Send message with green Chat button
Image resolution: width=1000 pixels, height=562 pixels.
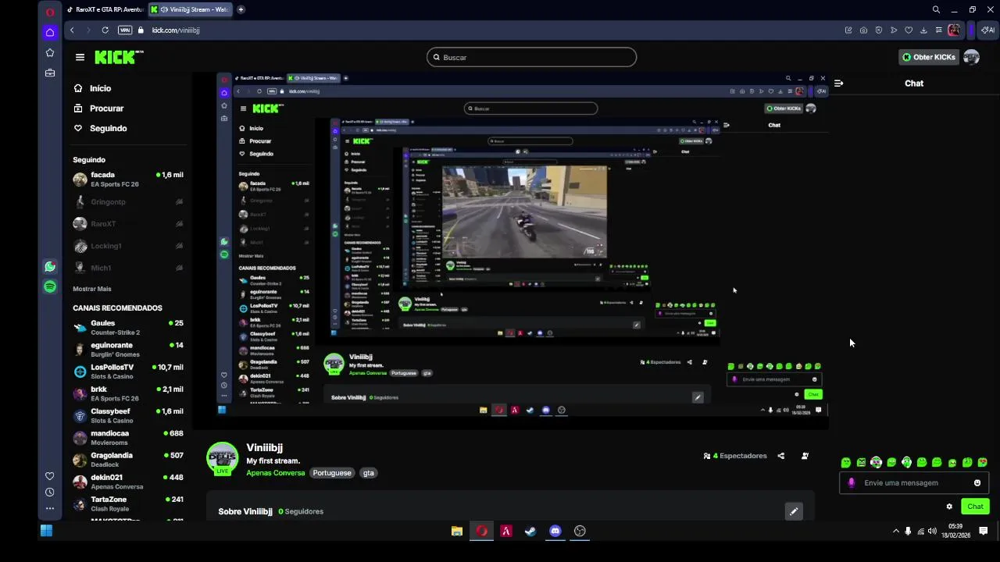975,507
